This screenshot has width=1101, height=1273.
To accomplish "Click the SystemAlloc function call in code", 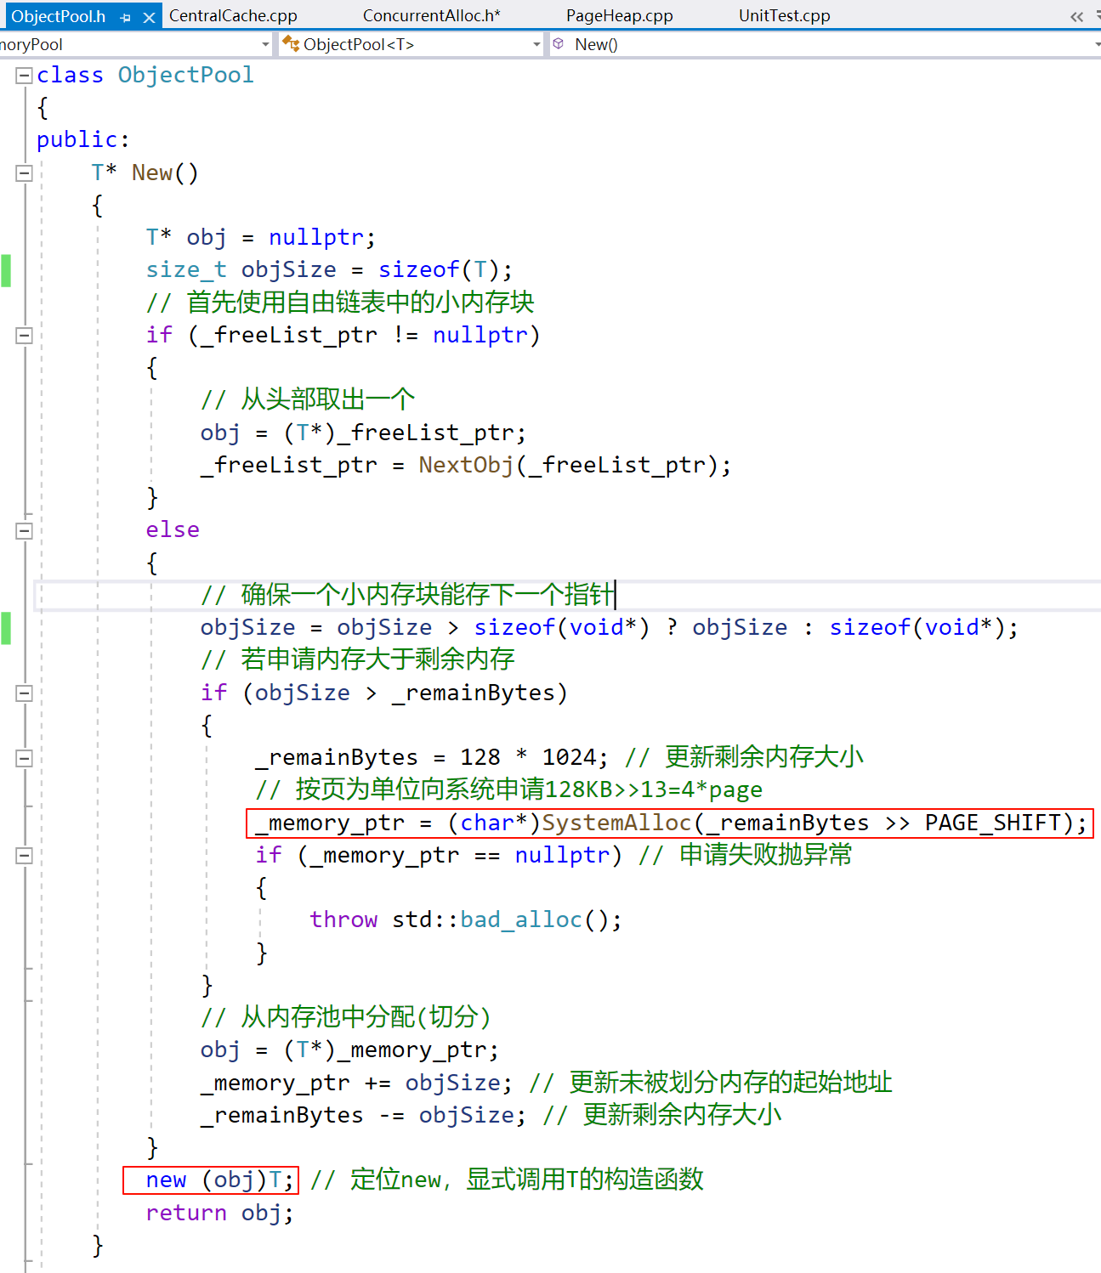I will click(616, 823).
